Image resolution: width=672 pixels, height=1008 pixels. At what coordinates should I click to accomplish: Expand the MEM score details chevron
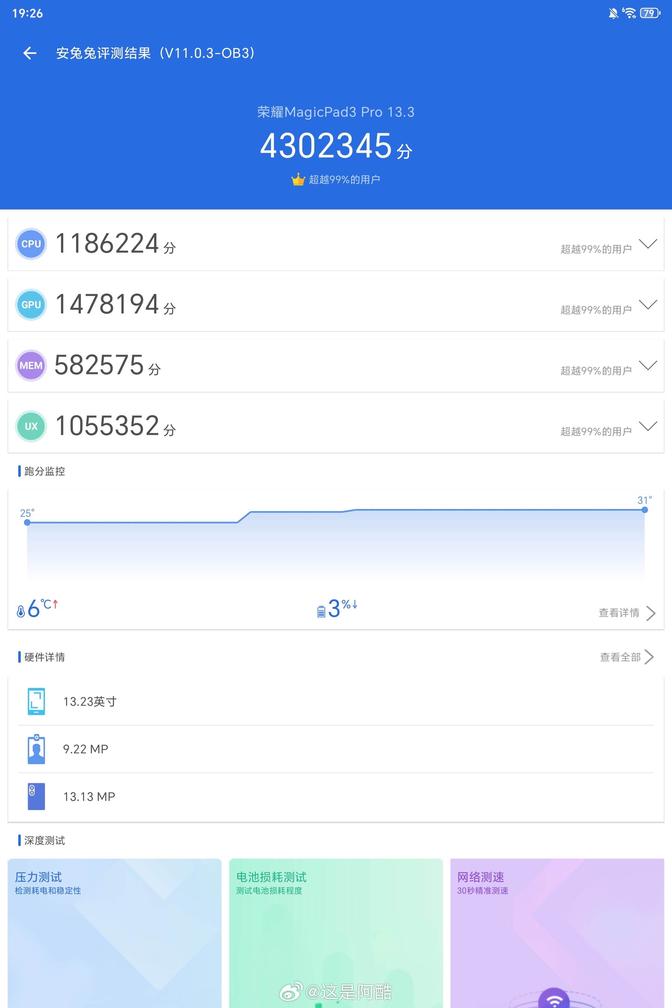[x=647, y=366]
